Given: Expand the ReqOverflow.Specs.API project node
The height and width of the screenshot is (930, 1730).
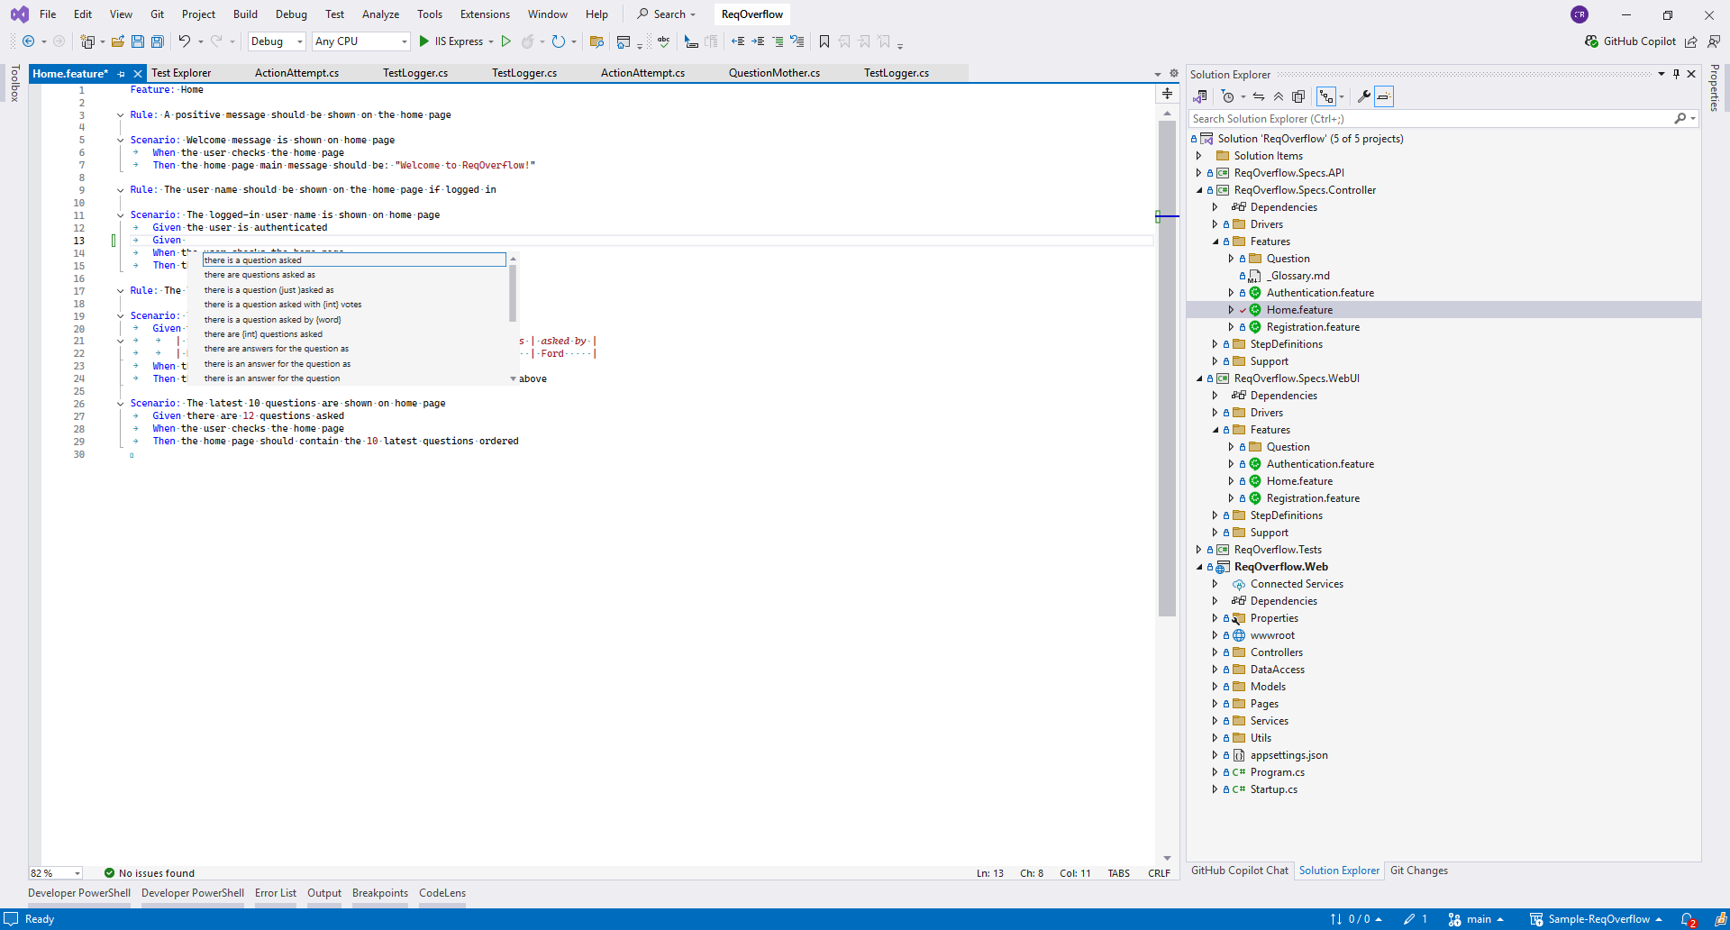Looking at the screenshot, I should click(1198, 173).
